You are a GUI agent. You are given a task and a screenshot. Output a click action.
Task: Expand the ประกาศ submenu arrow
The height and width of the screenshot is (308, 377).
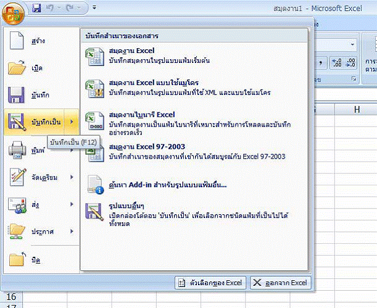pos(72,231)
